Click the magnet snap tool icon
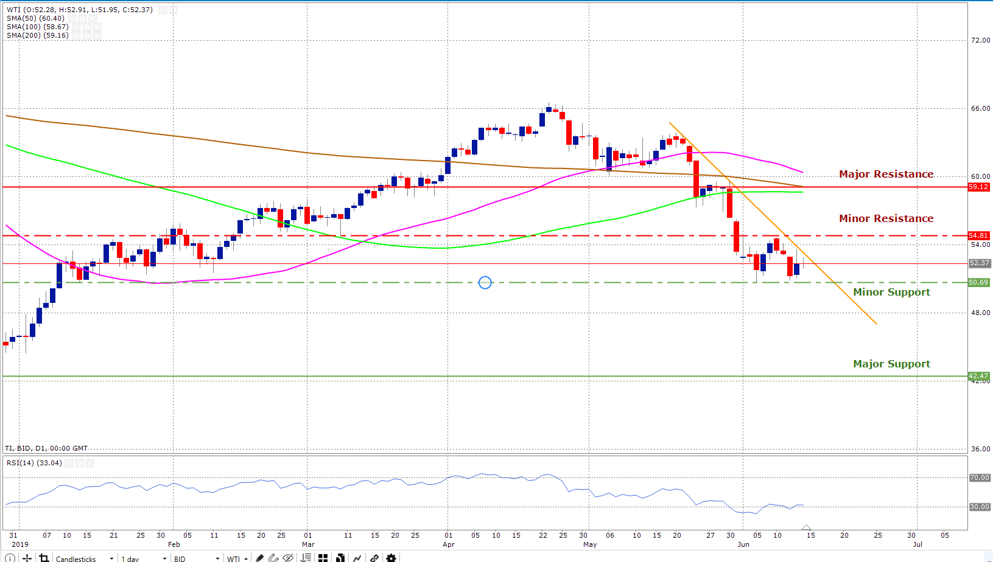 pyautogui.click(x=273, y=558)
